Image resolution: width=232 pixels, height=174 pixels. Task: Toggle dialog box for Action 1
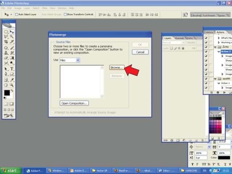click(211, 83)
